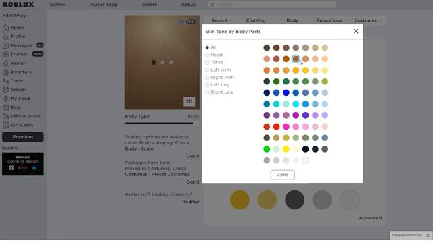Viewport: 433px width, 243px height.
Task: Click the avatar preview thumbnail
Action: pyautogui.click(x=162, y=62)
